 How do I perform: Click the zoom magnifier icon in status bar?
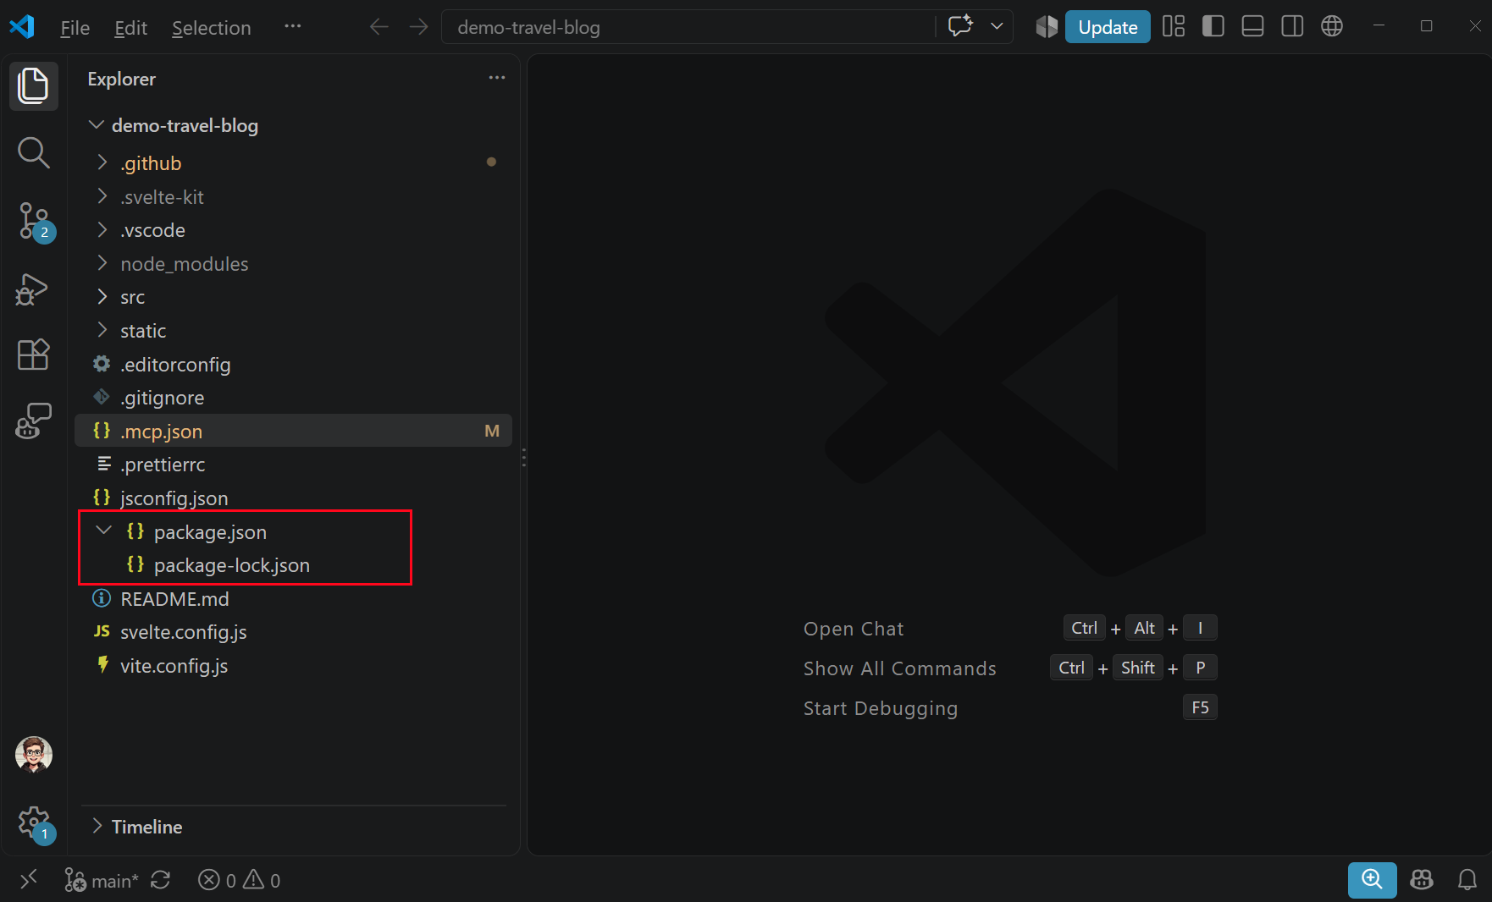[1372, 880]
